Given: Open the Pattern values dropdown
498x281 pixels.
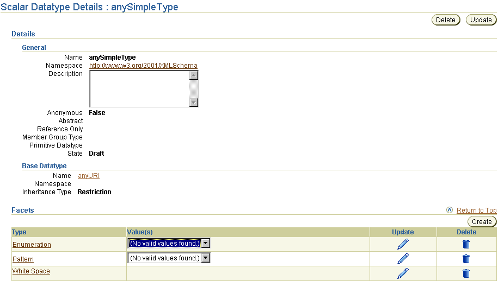Looking at the screenshot, I should coord(169,258).
